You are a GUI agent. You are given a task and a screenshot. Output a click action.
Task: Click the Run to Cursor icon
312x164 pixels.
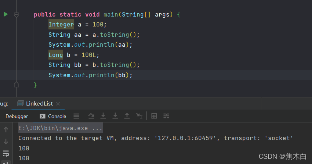click(139, 116)
